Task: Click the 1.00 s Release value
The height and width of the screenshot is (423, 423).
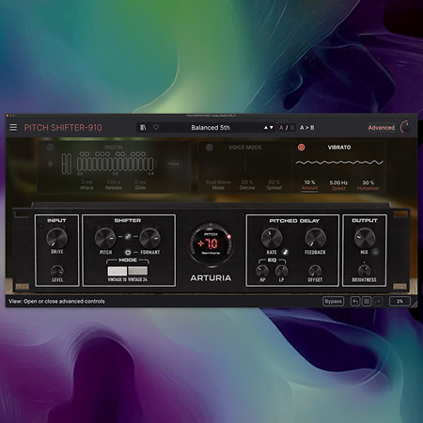Action: (x=114, y=182)
